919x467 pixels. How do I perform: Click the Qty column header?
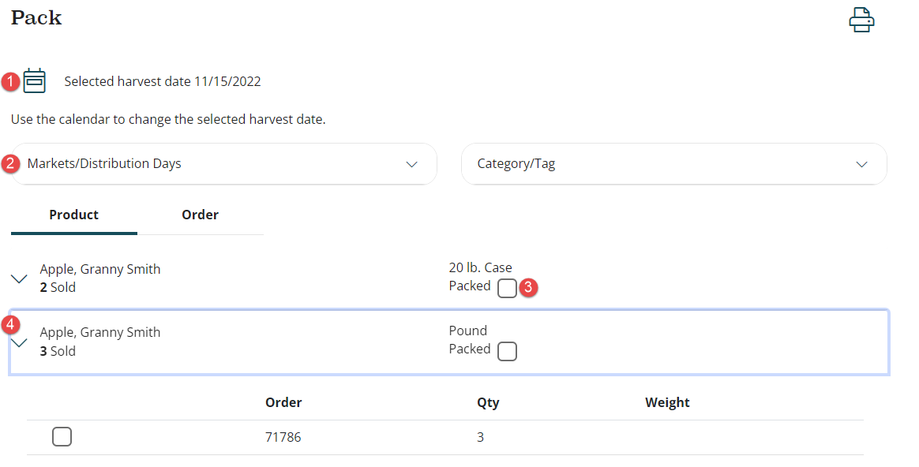coord(488,402)
